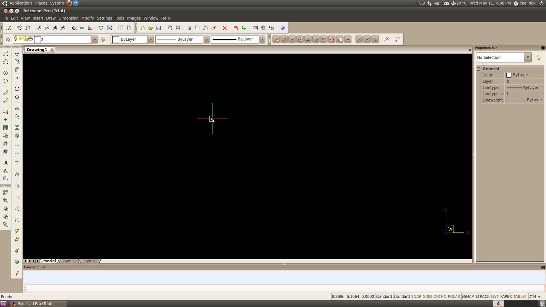
Task: Collapse the General properties section
Action: (478, 69)
